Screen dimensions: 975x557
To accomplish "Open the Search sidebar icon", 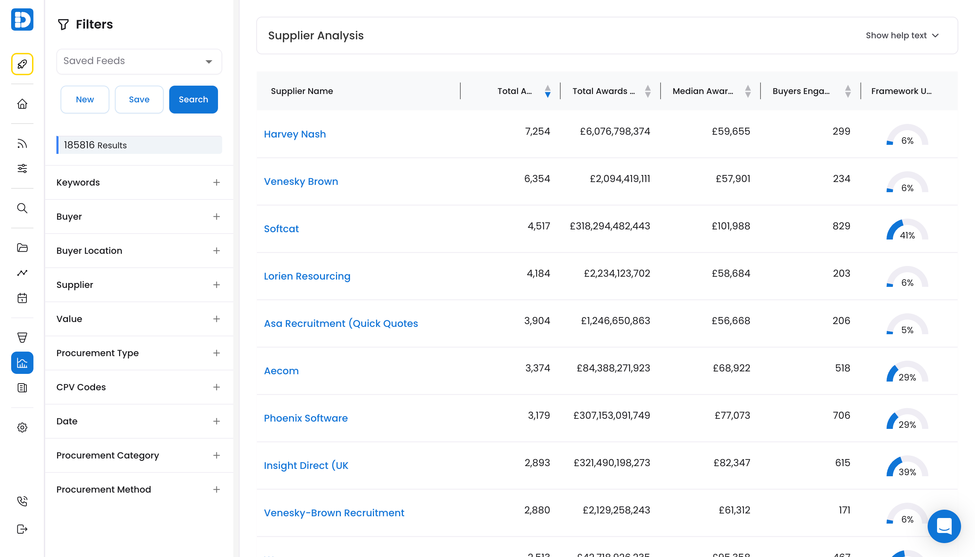I will pos(22,209).
